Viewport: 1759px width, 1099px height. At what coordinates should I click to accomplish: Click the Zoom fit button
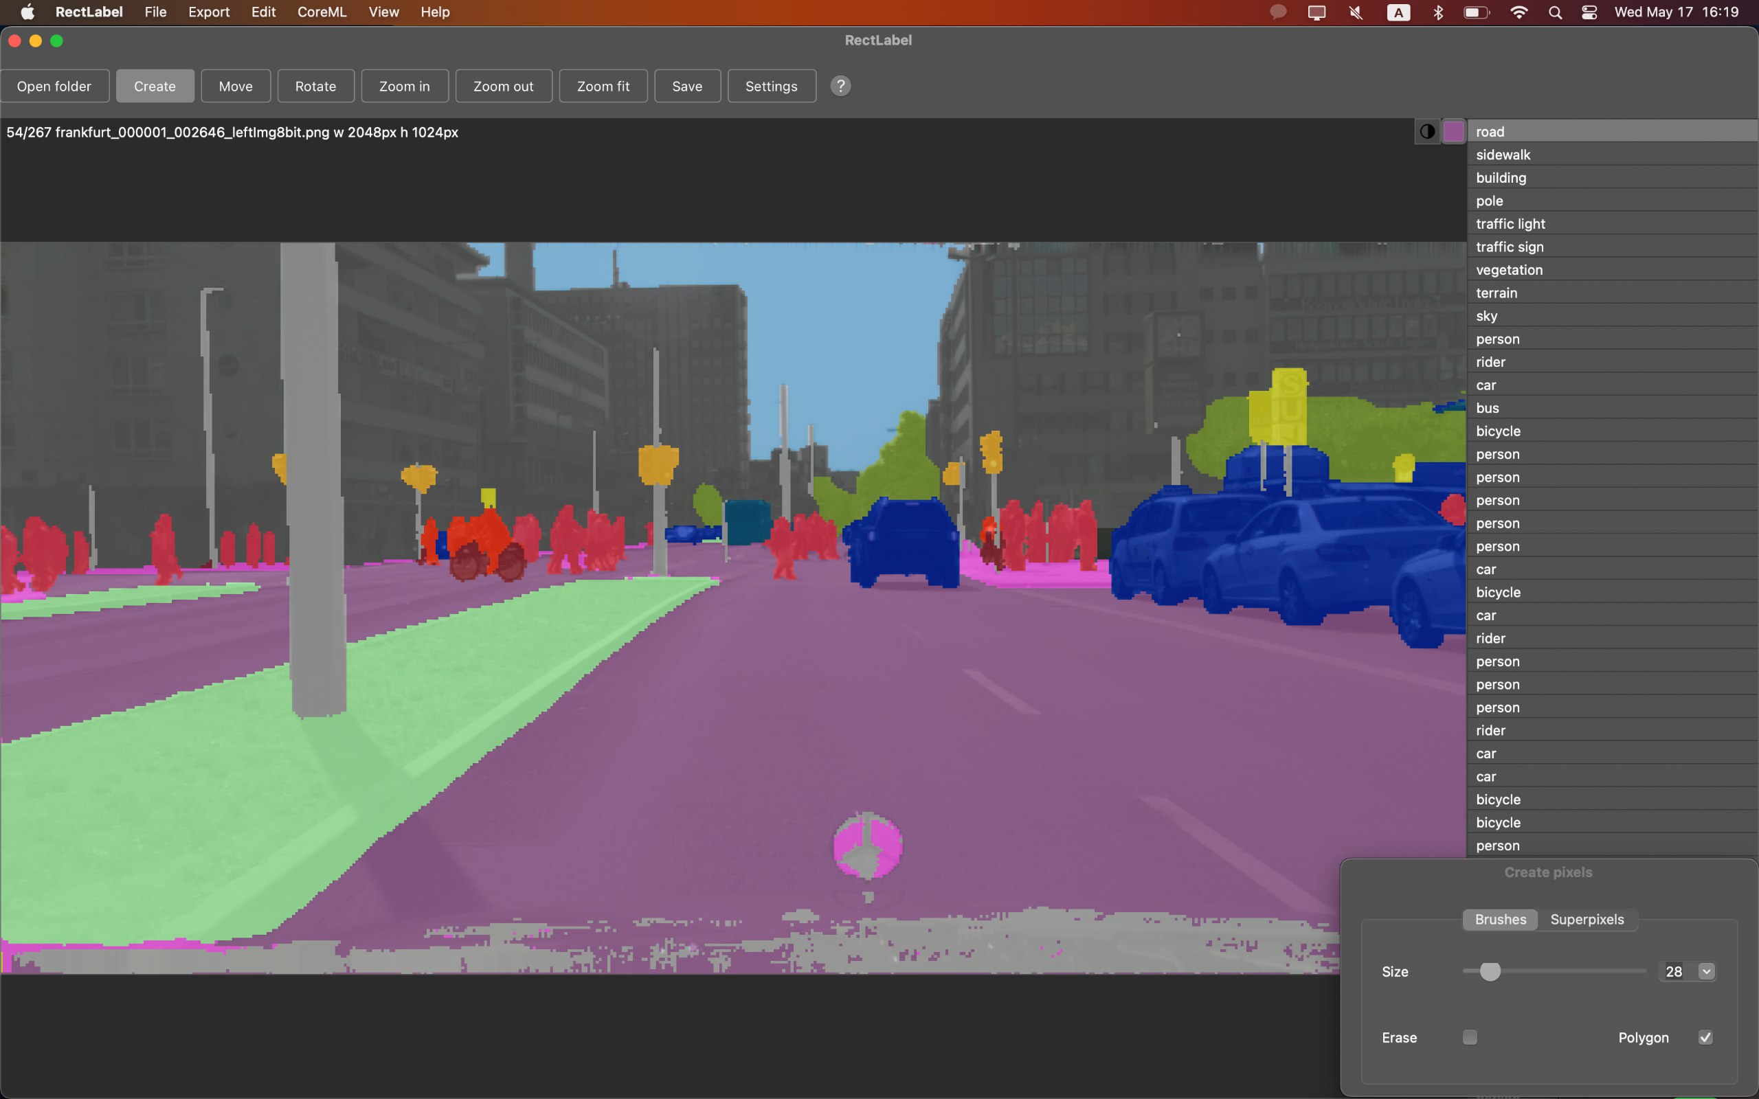603,87
